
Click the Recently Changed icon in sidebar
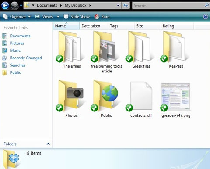click(x=5, y=58)
